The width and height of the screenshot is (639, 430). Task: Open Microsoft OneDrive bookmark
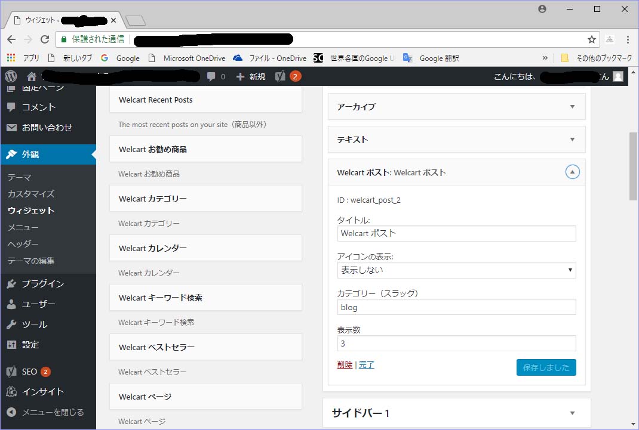(x=187, y=58)
